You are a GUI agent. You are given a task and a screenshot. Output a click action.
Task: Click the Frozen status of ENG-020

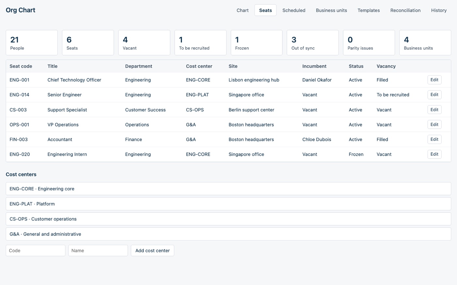click(x=356, y=154)
